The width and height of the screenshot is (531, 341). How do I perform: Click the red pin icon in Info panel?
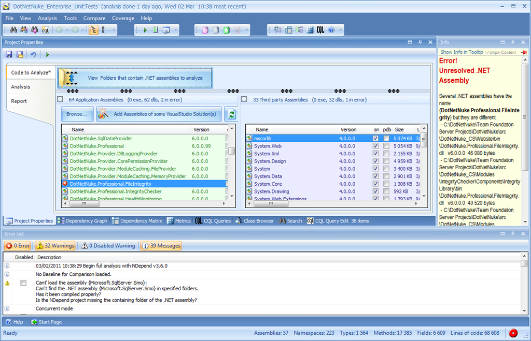(524, 52)
